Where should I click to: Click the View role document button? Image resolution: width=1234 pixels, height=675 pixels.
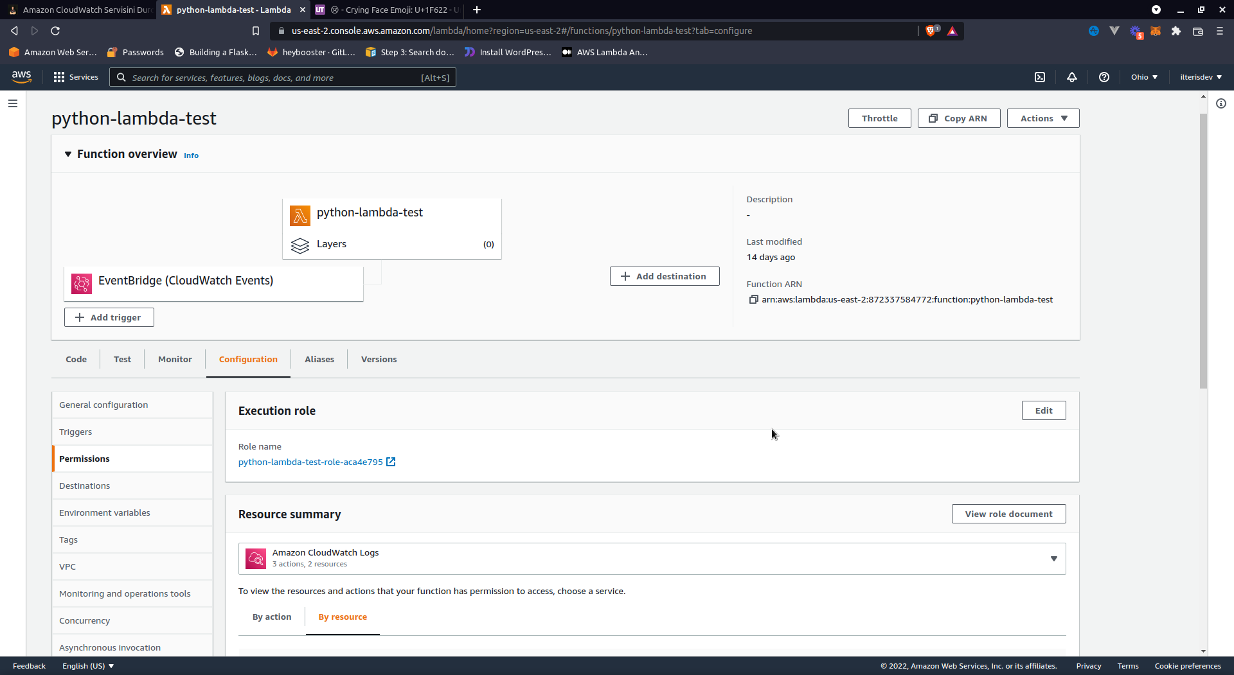coord(1008,514)
